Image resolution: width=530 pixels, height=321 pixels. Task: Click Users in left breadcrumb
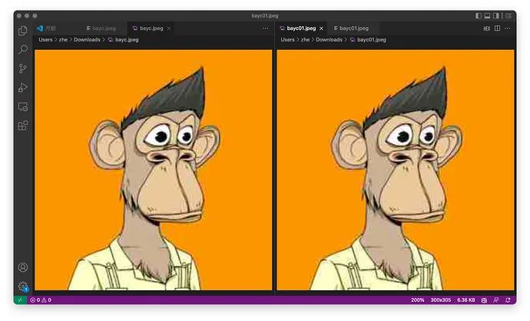[45, 39]
